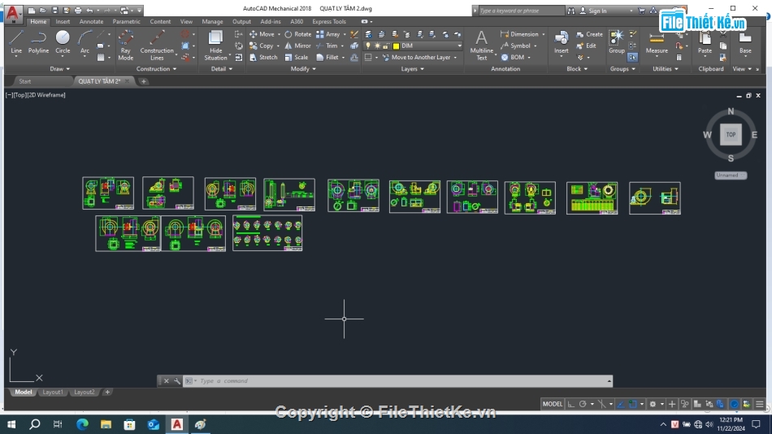Expand the Utilities panel
Image resolution: width=772 pixels, height=434 pixels.
[666, 69]
